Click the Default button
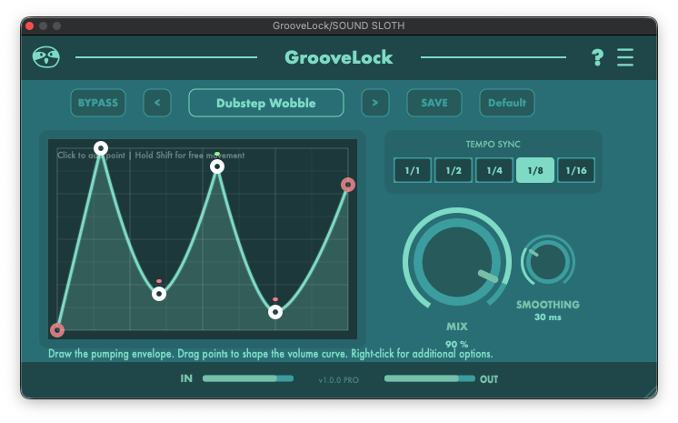 pyautogui.click(x=507, y=103)
